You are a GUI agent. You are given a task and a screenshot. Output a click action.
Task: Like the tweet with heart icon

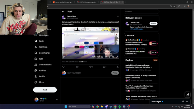tap(90, 67)
